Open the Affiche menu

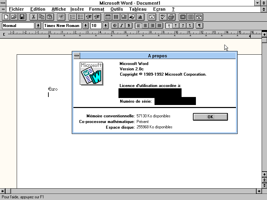click(59, 9)
